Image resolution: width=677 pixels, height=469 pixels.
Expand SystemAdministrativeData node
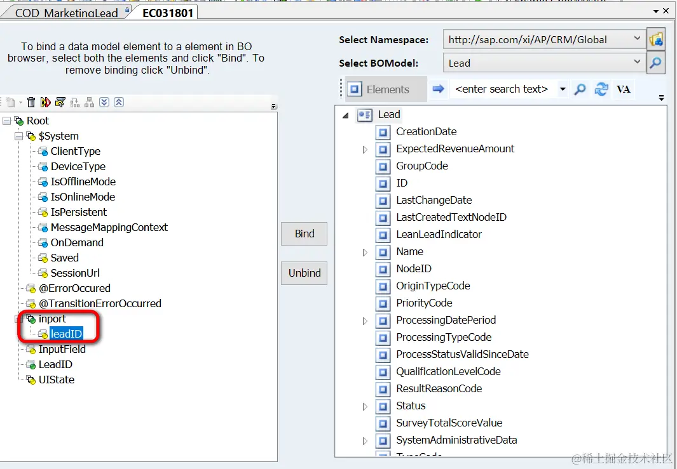click(365, 440)
